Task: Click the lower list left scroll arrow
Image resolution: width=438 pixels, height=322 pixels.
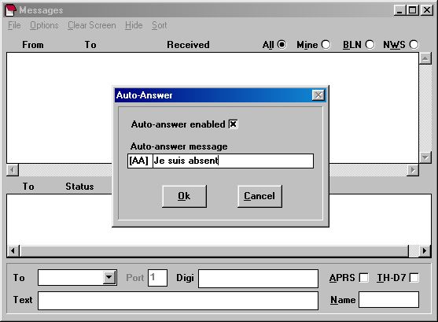Action: click(13, 250)
